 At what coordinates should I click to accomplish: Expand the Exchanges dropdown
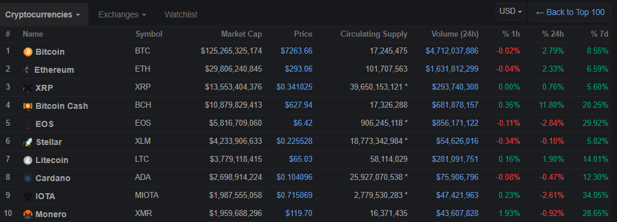click(122, 14)
